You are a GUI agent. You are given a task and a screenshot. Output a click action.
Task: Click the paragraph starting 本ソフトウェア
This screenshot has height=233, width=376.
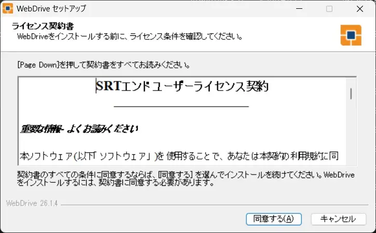pos(179,156)
